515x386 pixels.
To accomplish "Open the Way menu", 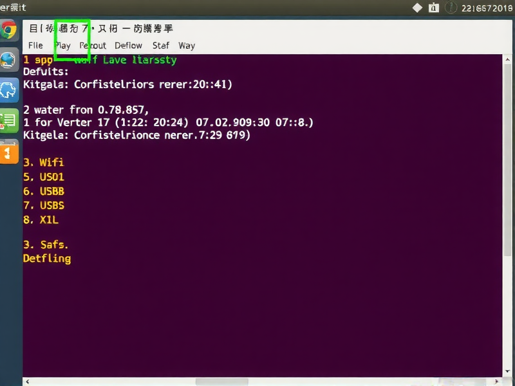I will coord(187,45).
